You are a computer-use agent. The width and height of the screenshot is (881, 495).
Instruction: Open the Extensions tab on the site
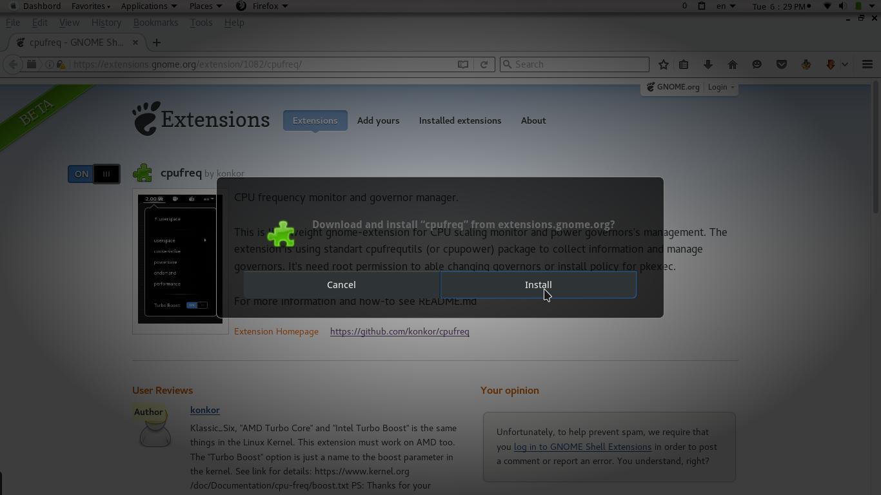tap(315, 121)
